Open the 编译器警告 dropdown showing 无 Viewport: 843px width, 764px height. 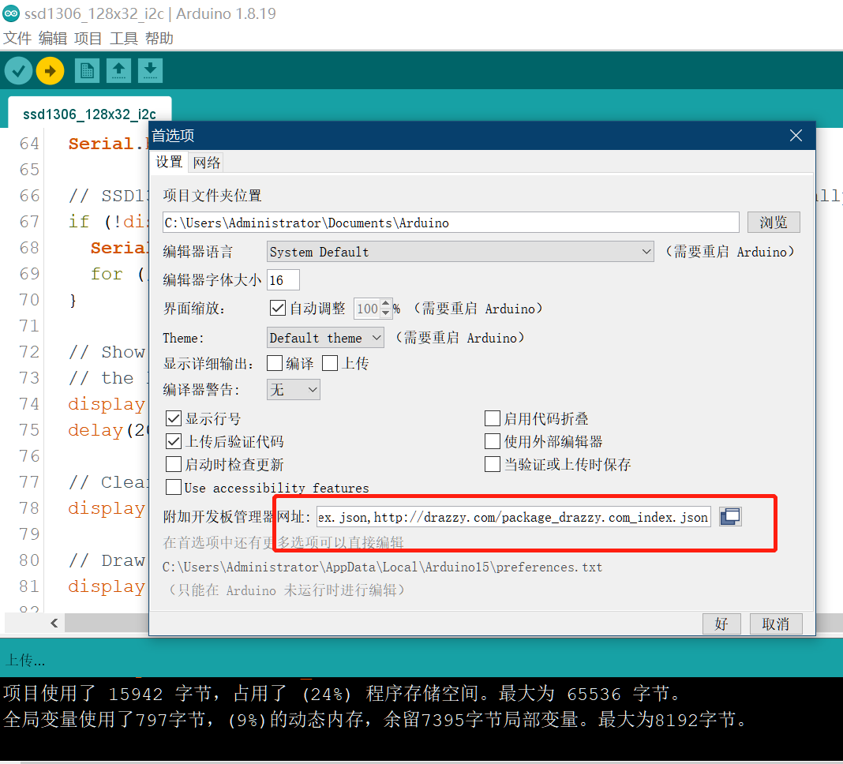coord(294,389)
